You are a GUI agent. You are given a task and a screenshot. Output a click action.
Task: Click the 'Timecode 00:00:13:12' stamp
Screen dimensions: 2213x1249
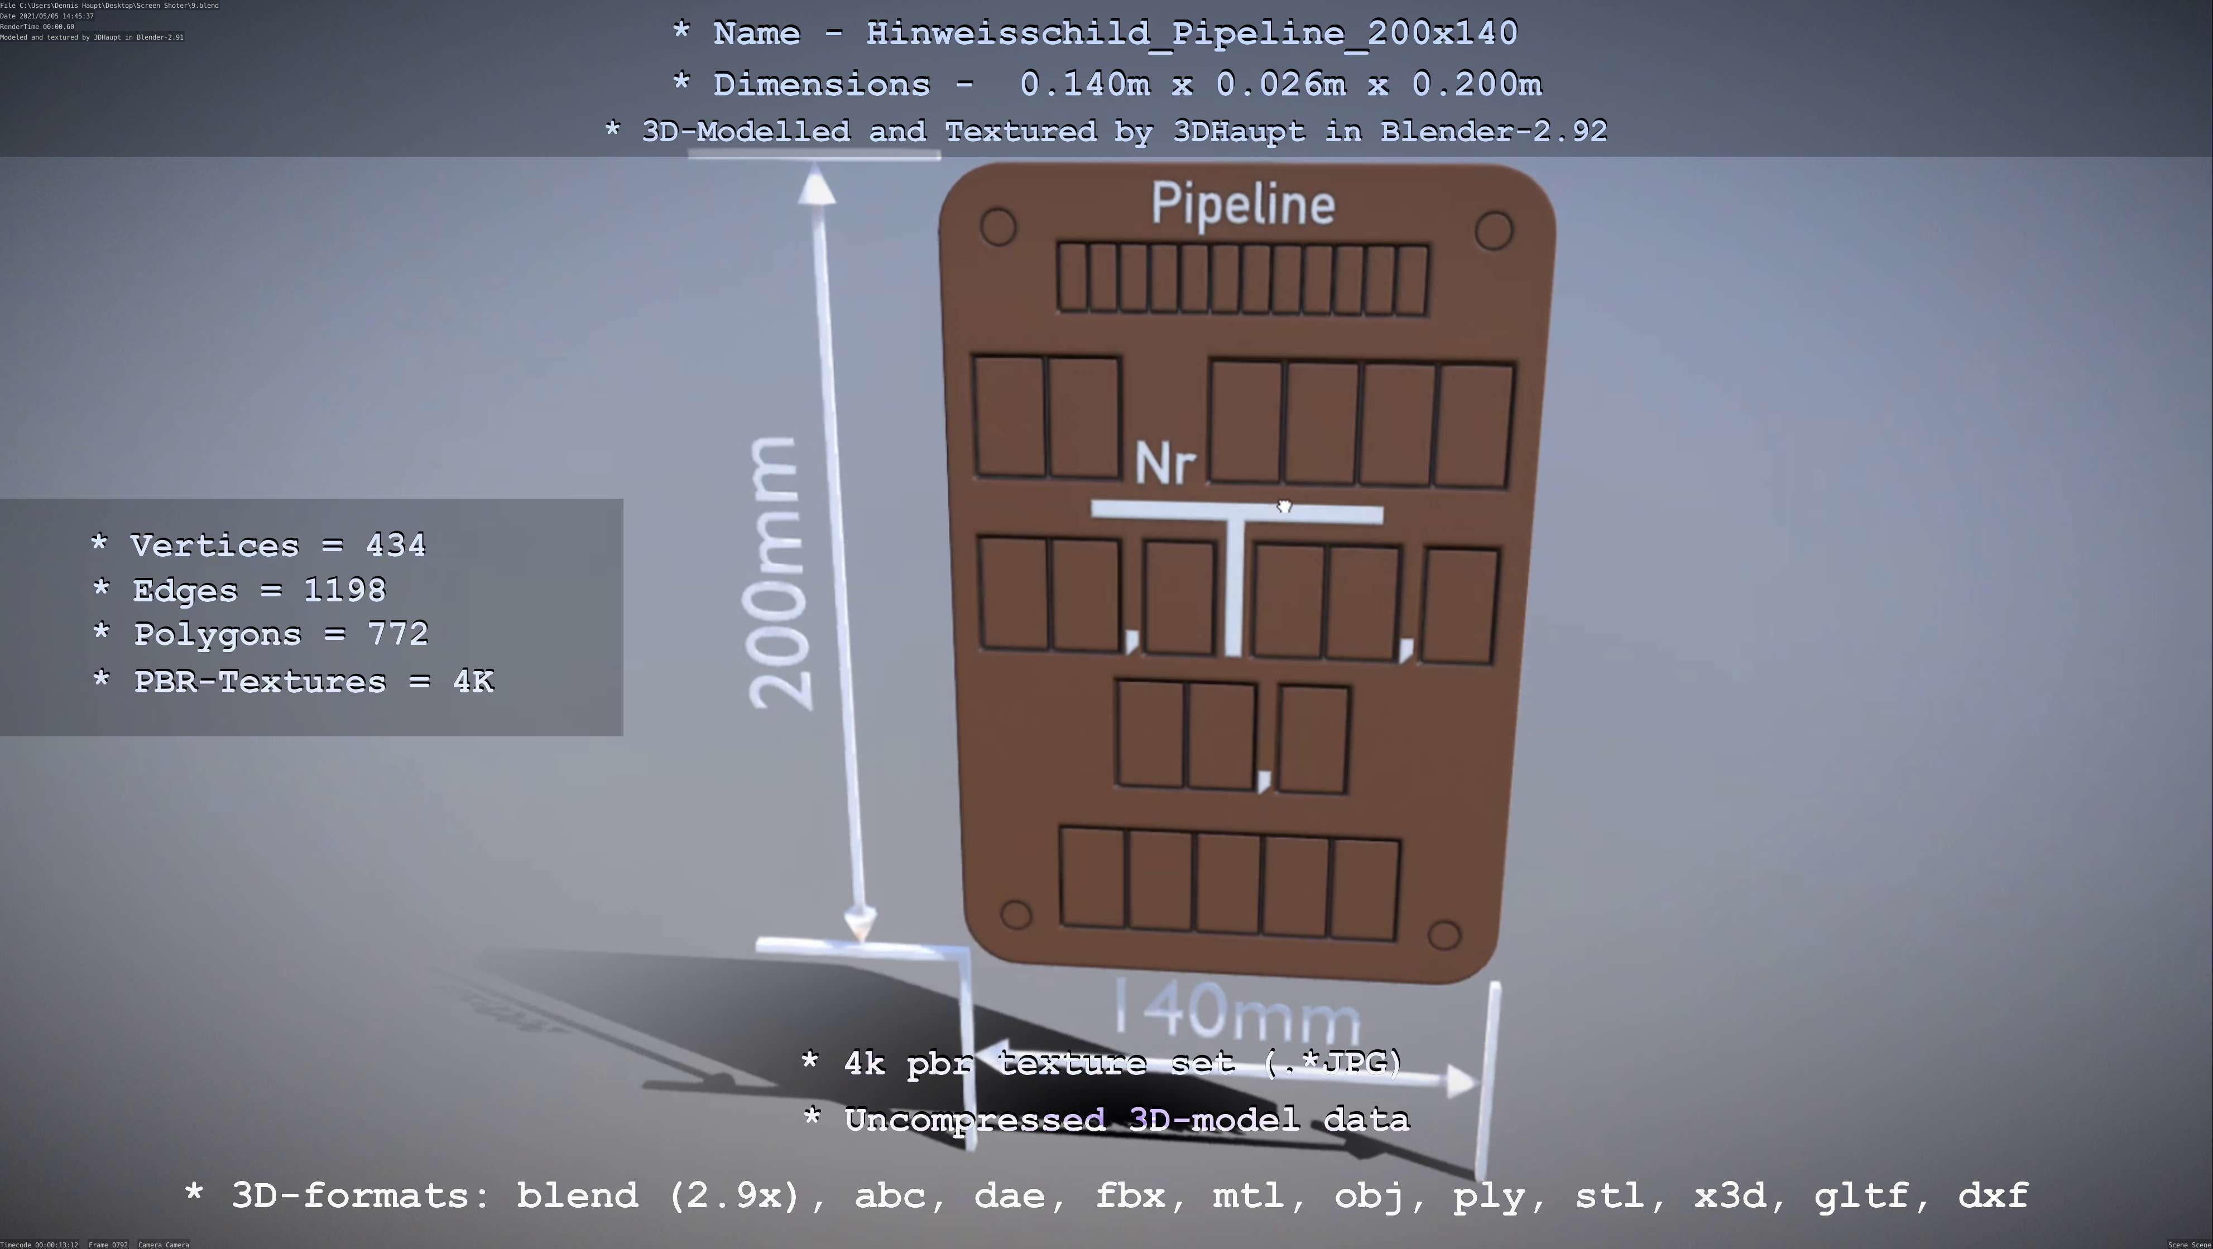(40, 1244)
